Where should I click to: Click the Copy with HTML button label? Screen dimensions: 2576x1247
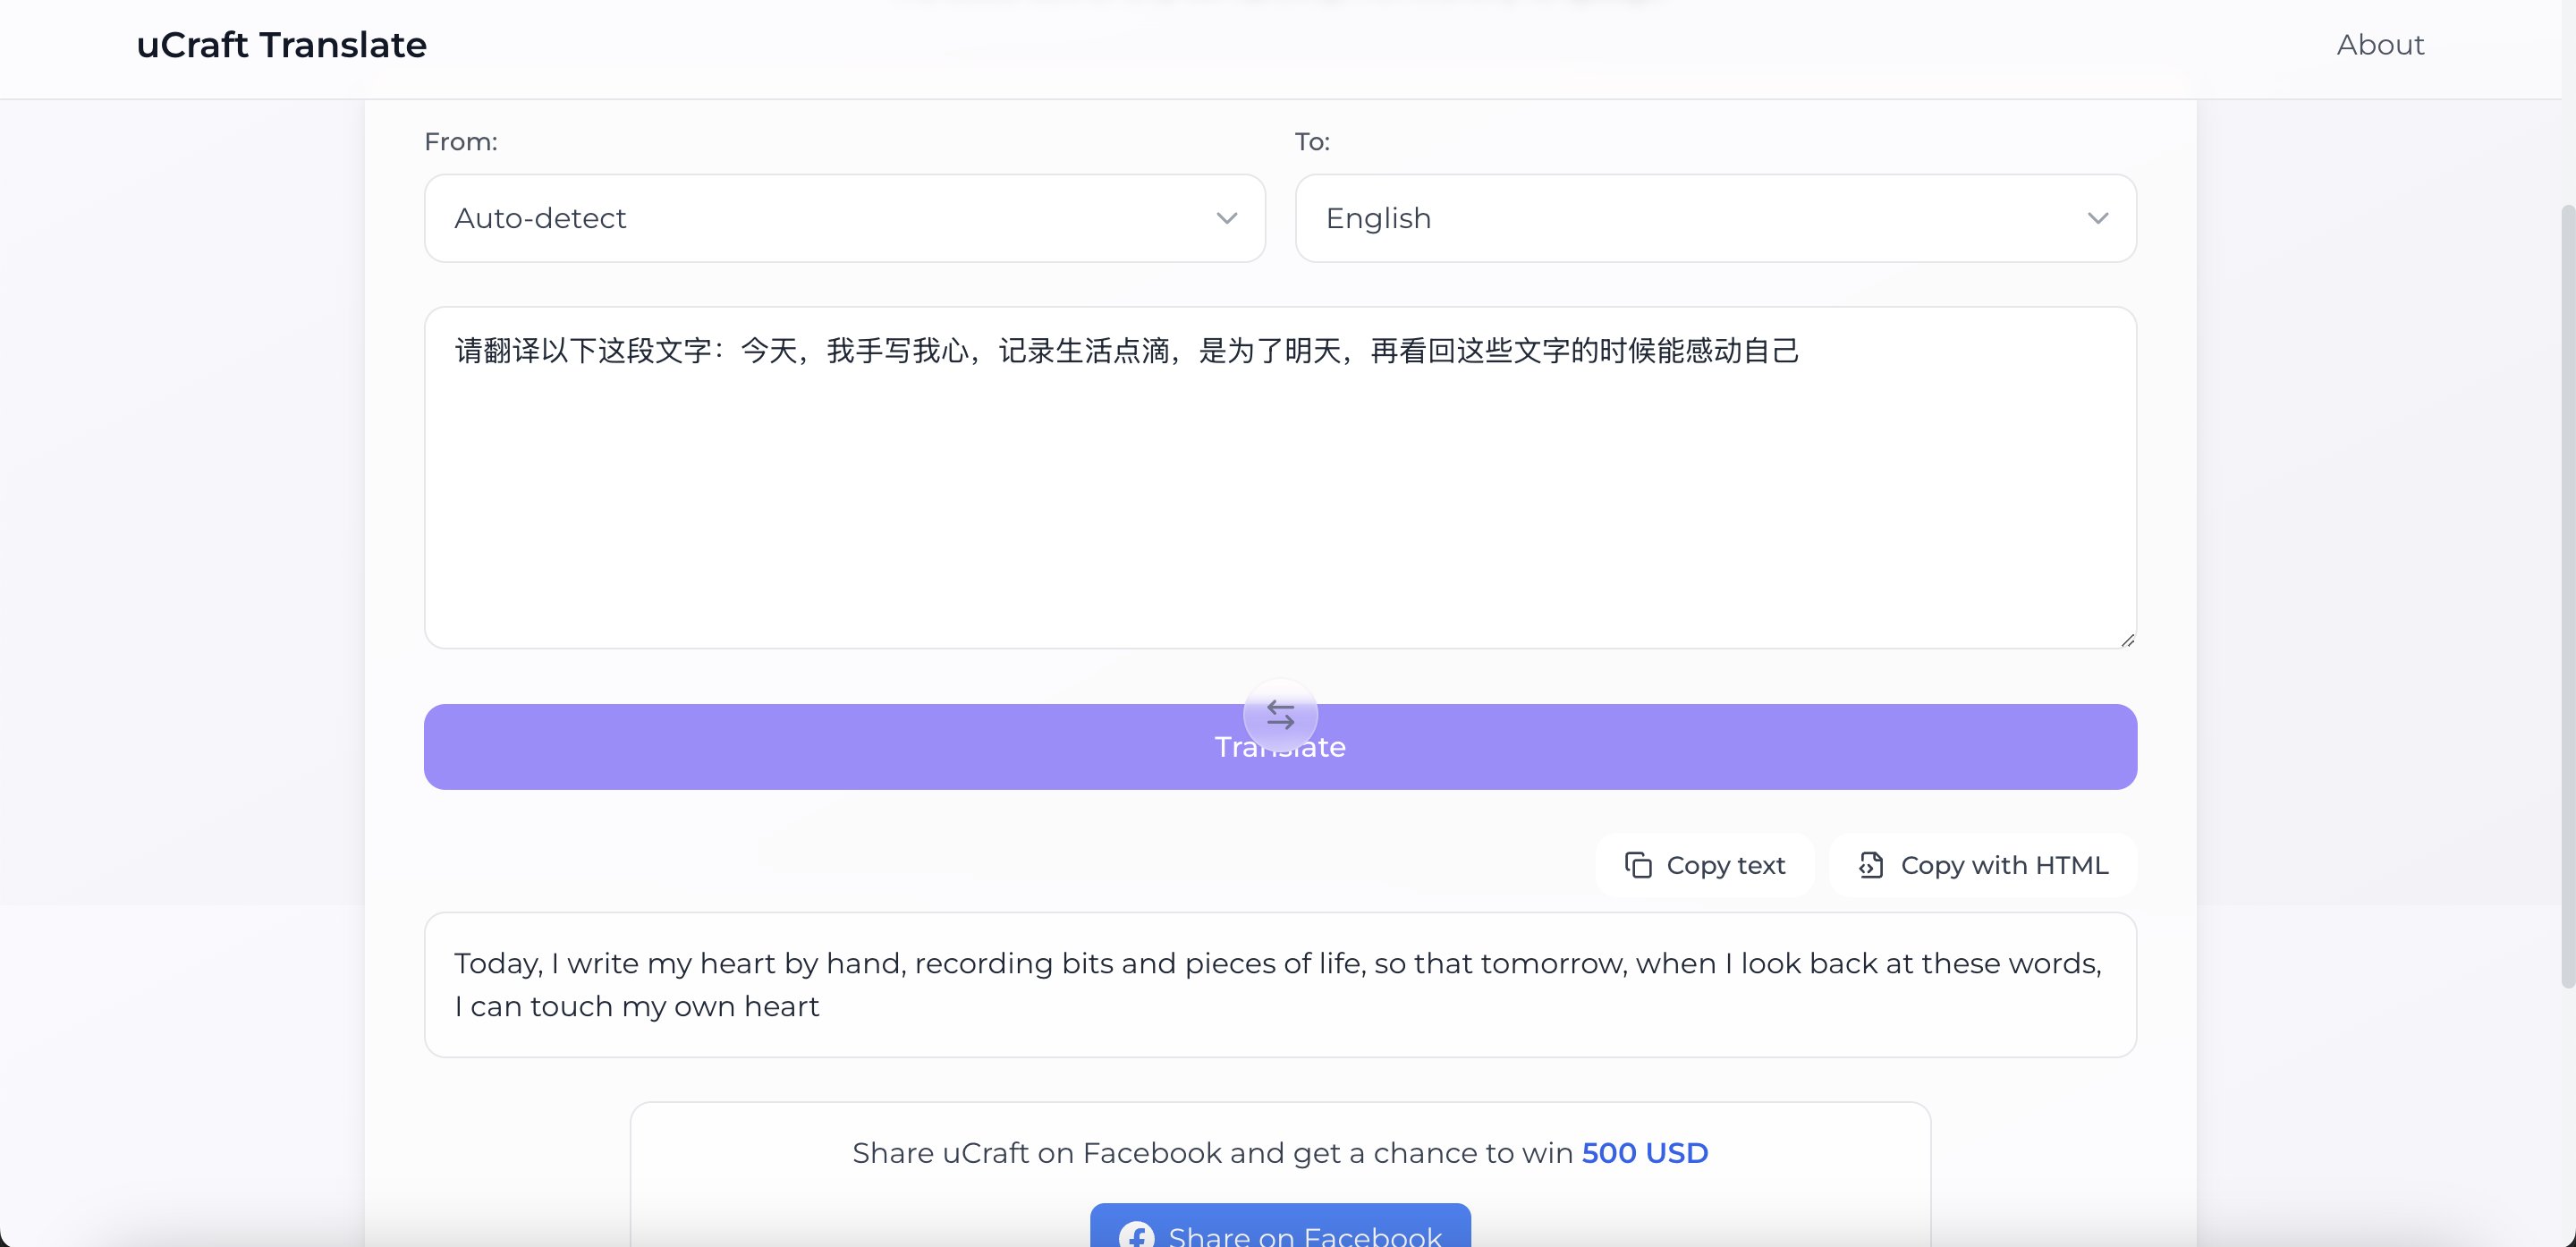(2004, 865)
